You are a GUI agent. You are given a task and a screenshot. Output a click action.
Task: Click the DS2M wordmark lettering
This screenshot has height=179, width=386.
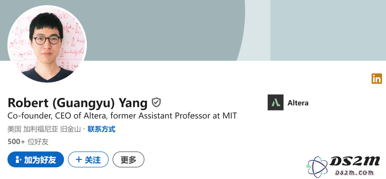pyautogui.click(x=355, y=162)
